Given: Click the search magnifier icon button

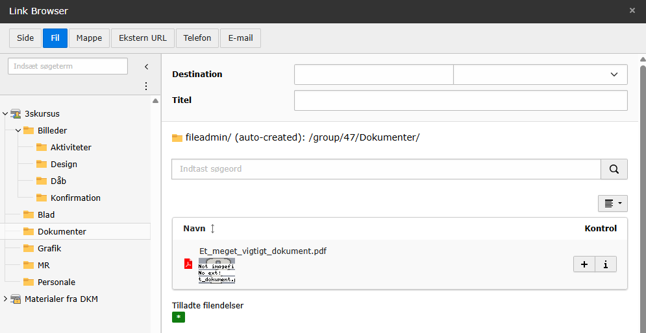Looking at the screenshot, I should tap(614, 169).
